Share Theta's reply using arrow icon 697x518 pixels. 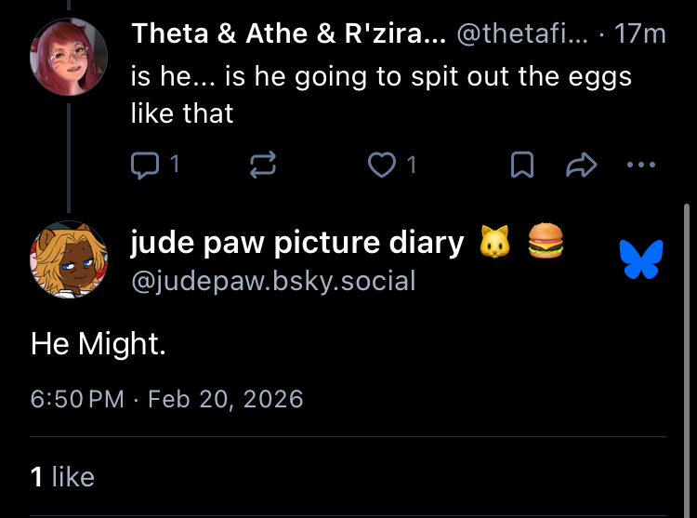click(580, 166)
